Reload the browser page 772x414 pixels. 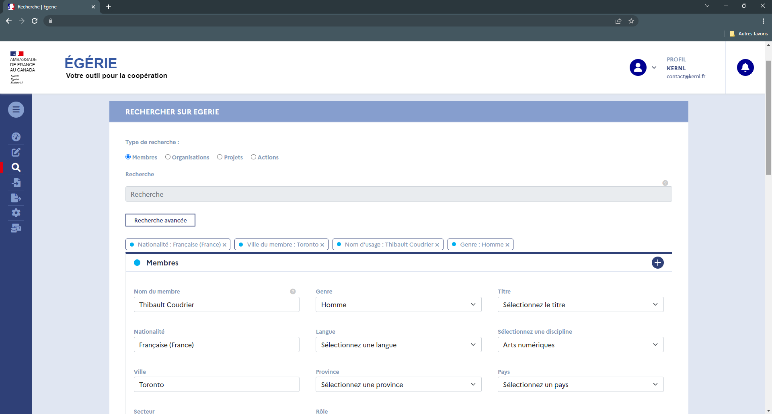pyautogui.click(x=35, y=21)
